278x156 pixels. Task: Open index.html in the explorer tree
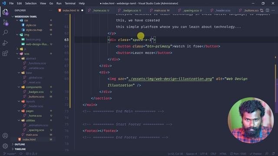click(29, 140)
